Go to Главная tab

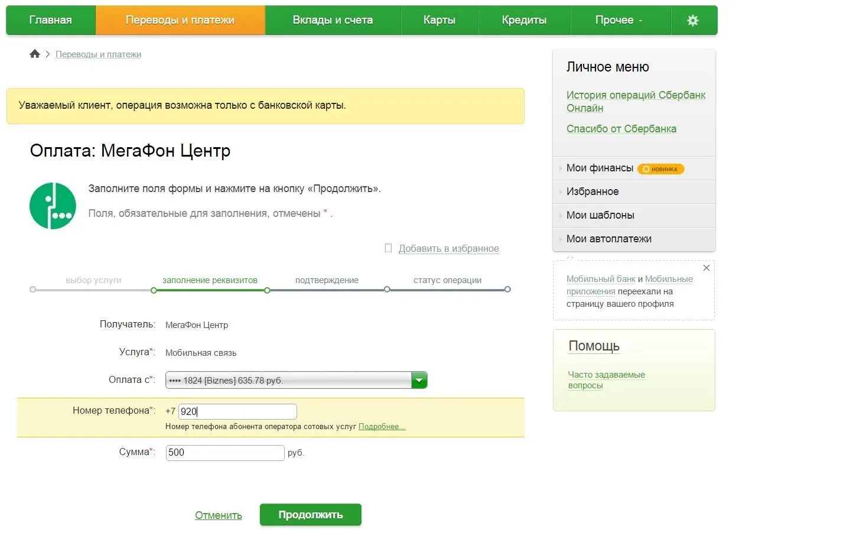coord(51,20)
